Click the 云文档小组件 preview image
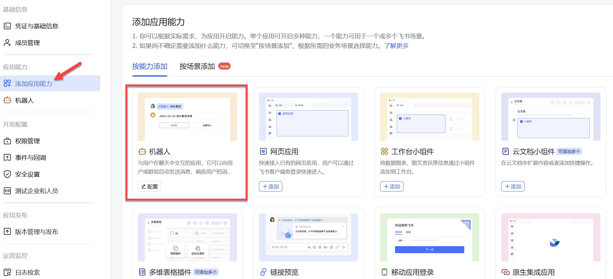Screen dimensions: 613x279 [551, 117]
